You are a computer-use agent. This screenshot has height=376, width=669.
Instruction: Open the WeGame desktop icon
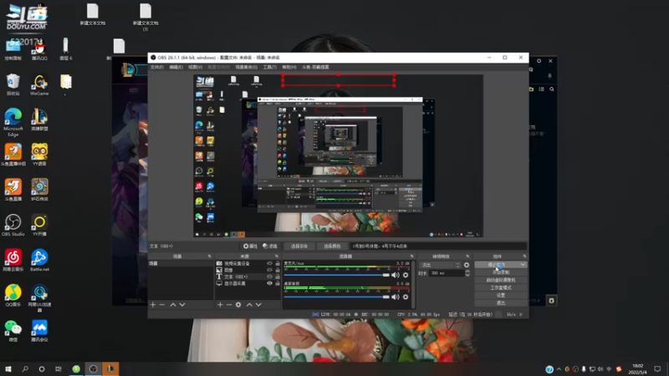click(x=39, y=84)
